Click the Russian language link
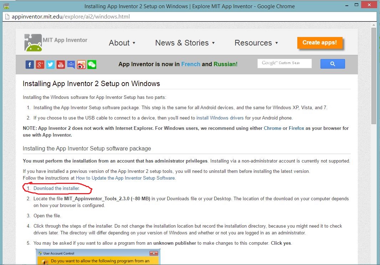The height and width of the screenshot is (265, 380). [225, 64]
